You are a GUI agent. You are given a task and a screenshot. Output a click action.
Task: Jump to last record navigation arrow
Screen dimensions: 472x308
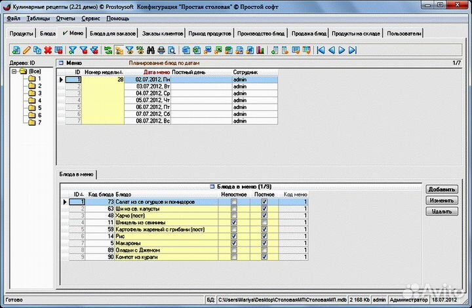click(353, 50)
